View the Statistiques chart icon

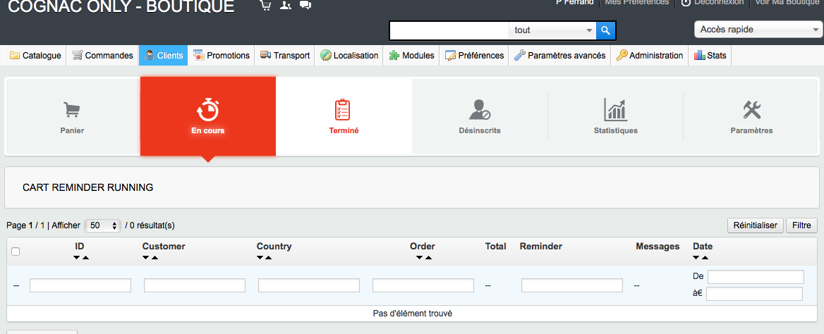[615, 110]
